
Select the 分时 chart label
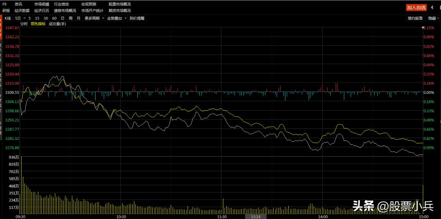[24, 24]
